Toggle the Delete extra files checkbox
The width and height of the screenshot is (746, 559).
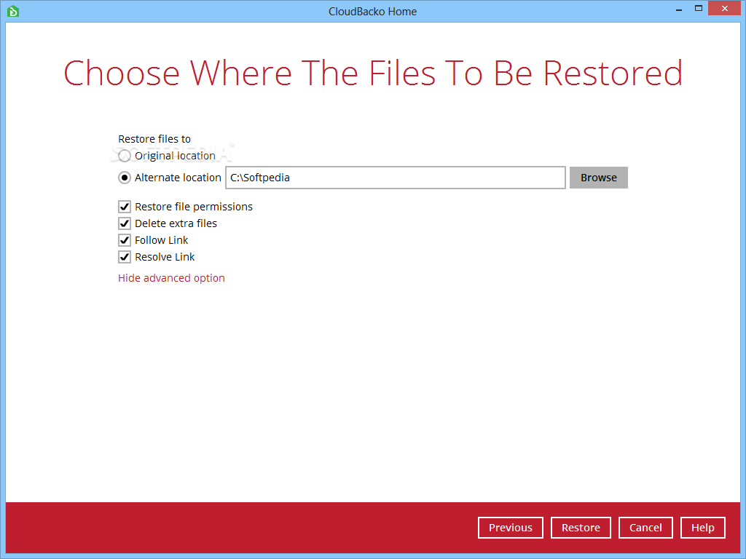tap(124, 223)
